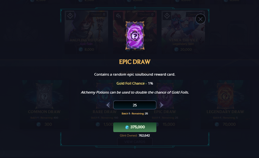The image size is (259, 158).
Task: Open the Halfling Refugee skin item
Action: click(87, 32)
